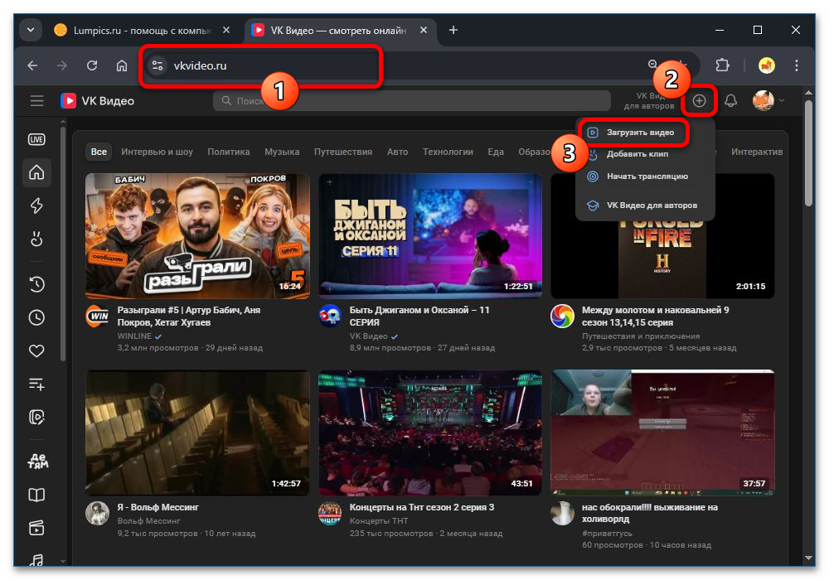Select the Еда category
This screenshot has height=580, width=829.
[x=496, y=152]
